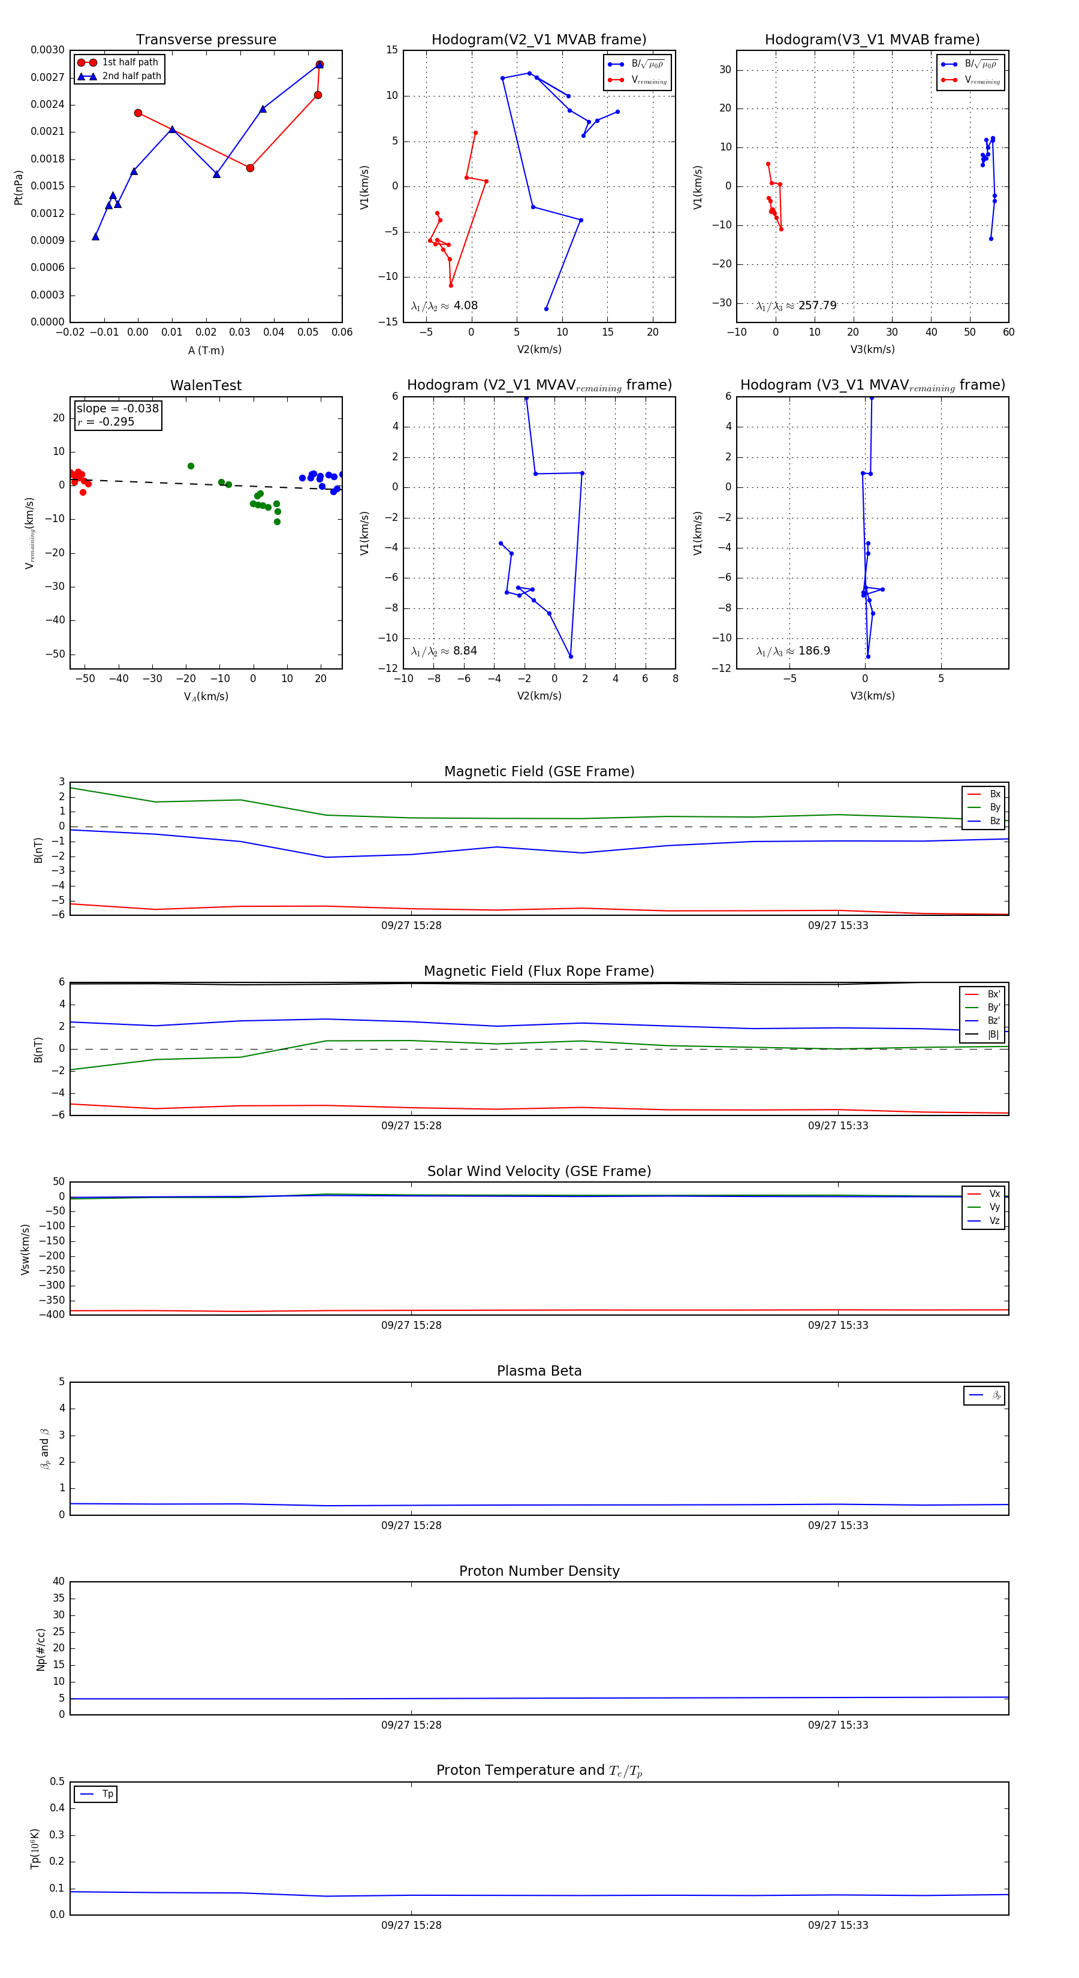Select the "|B|" legend entry in Flux Rope plot
Screen dimensions: 1079x1978
(983, 1035)
